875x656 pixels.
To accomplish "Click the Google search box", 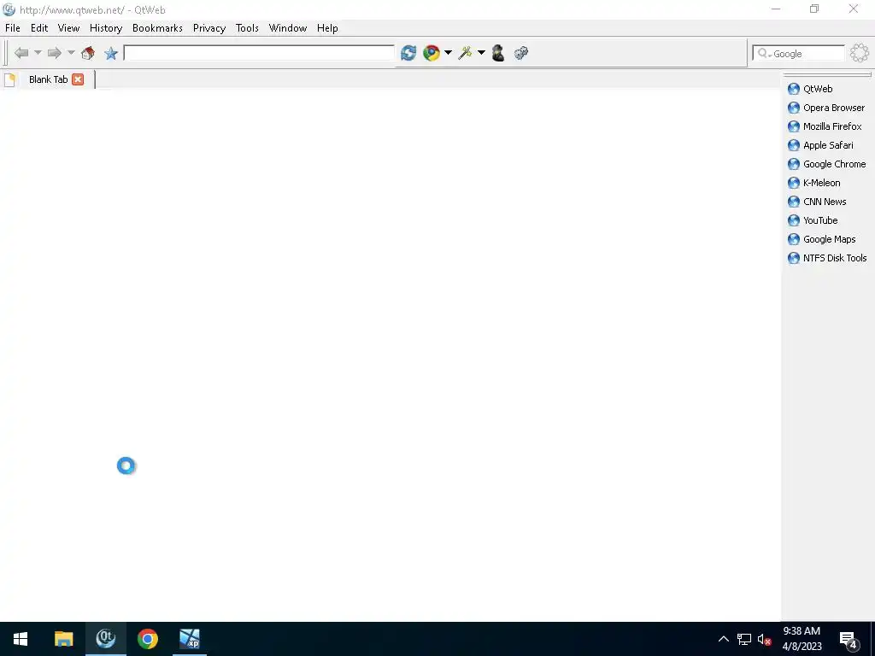I will [799, 54].
